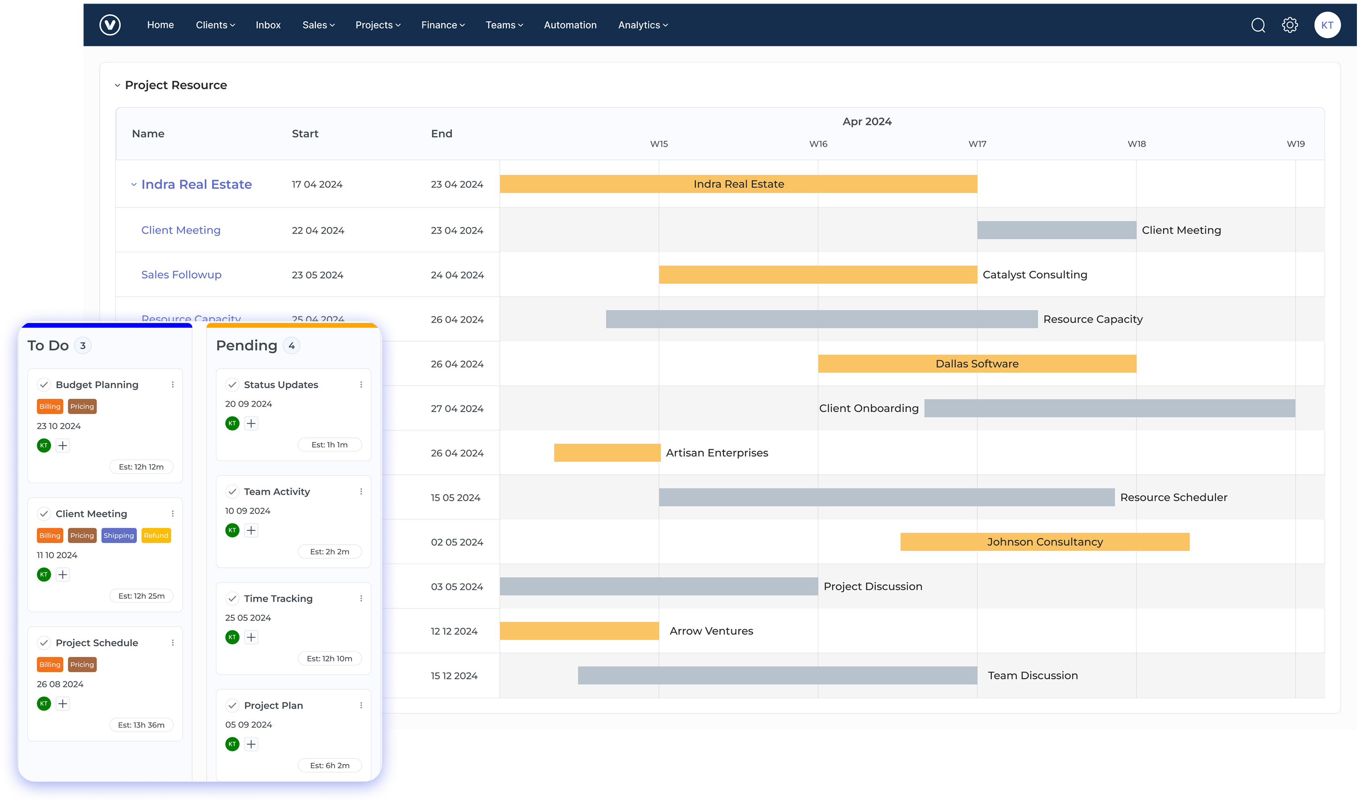Click the To Do column count badge
The image size is (1360, 803).
tap(82, 346)
